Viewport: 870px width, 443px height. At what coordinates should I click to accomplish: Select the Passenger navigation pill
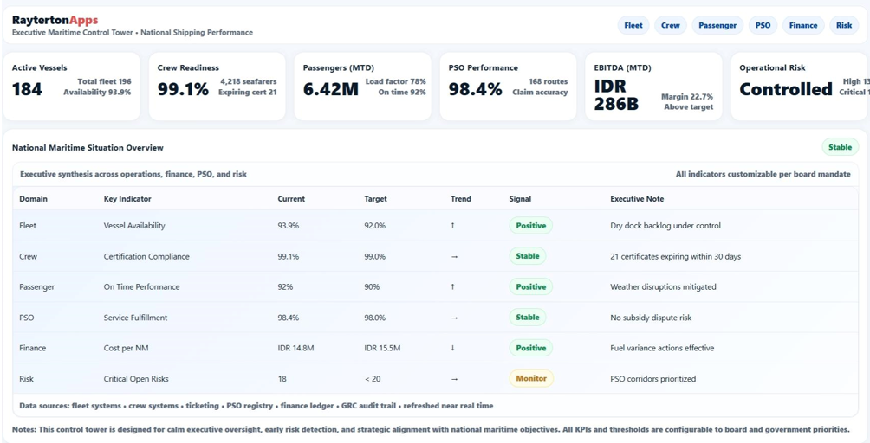717,25
